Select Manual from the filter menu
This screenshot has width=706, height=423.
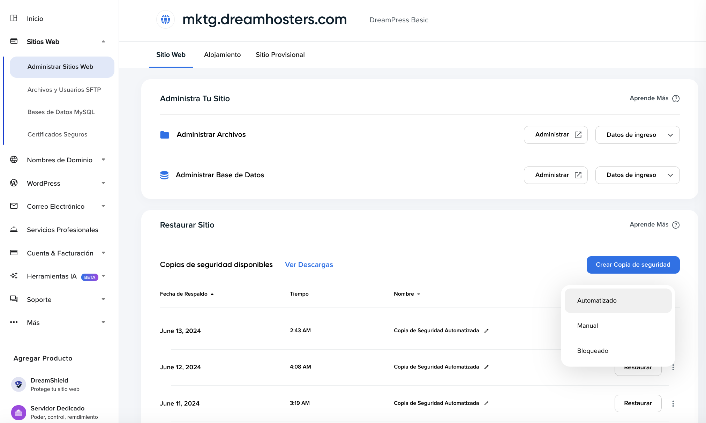point(587,326)
